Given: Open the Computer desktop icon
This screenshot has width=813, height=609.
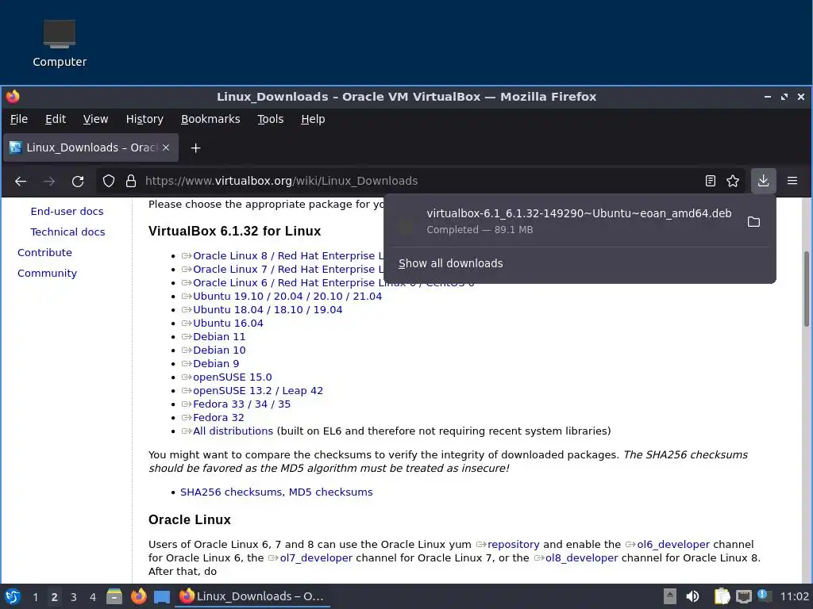Looking at the screenshot, I should [60, 44].
